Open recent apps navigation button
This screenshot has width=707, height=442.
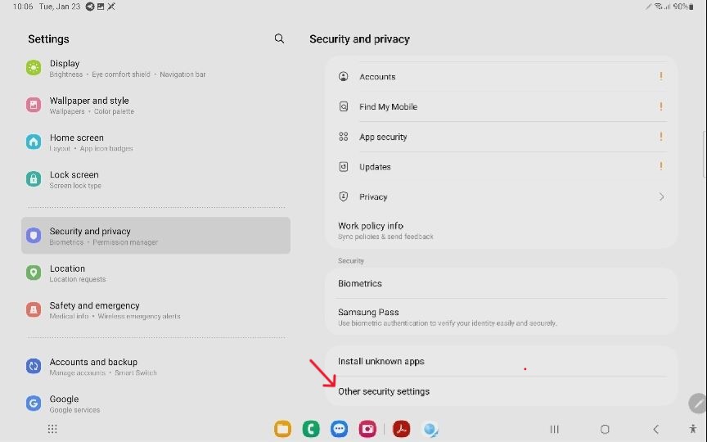(555, 429)
